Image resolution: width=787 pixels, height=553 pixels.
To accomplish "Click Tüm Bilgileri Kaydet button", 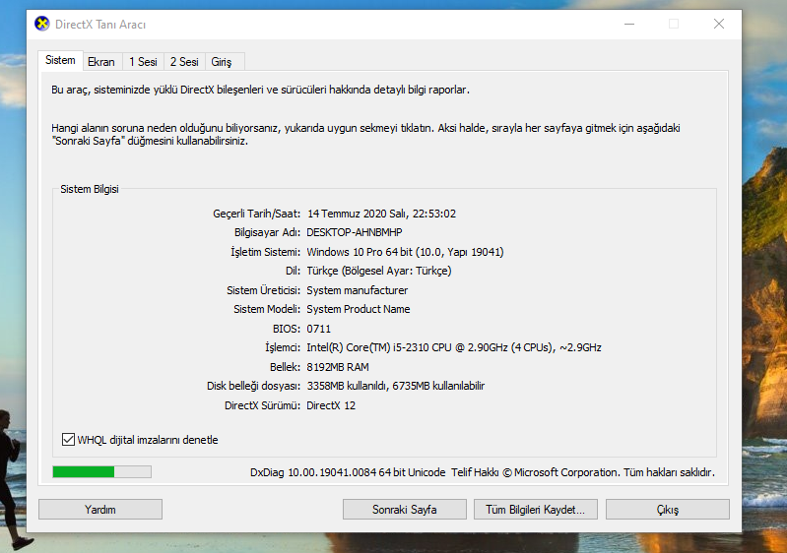I will click(536, 510).
